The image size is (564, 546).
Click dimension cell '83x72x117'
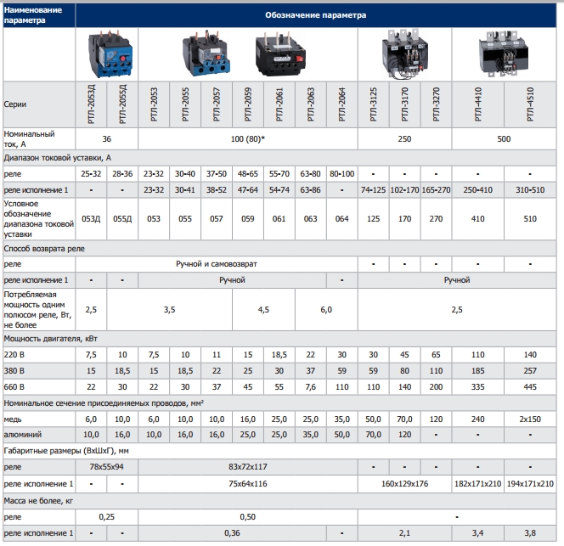pyautogui.click(x=248, y=467)
